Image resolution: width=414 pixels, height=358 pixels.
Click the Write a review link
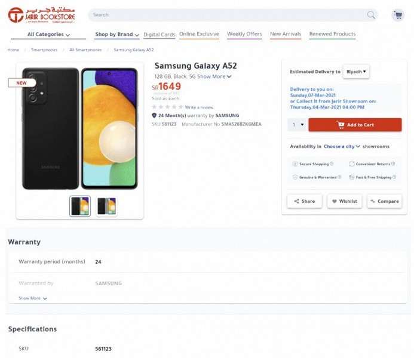coord(199,107)
